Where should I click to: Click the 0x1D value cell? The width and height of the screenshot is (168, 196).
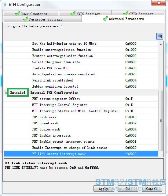(x=141, y=111)
